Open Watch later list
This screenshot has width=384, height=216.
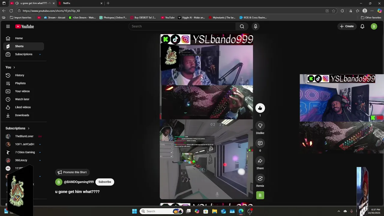click(x=23, y=99)
